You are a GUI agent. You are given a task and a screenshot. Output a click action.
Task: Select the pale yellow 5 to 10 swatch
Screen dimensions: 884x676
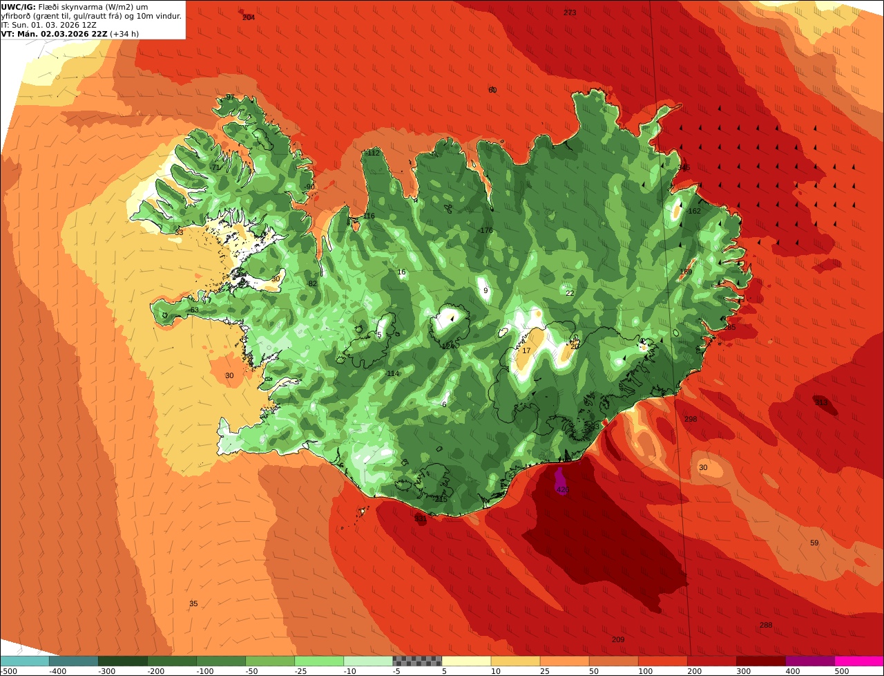pos(466,661)
